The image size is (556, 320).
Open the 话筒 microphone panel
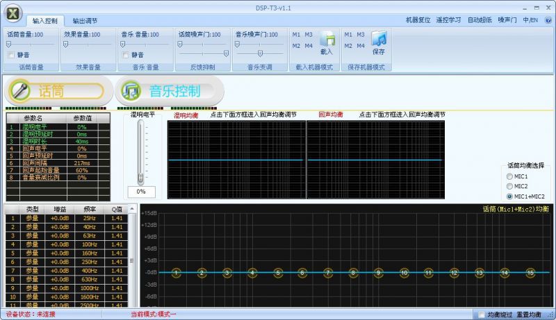(x=56, y=91)
